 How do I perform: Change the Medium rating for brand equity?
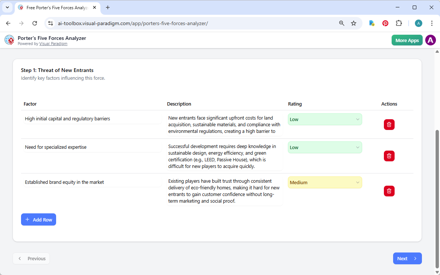[x=324, y=182]
